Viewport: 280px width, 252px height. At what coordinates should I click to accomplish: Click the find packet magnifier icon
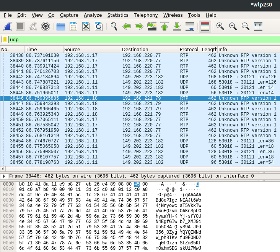tap(114, 26)
